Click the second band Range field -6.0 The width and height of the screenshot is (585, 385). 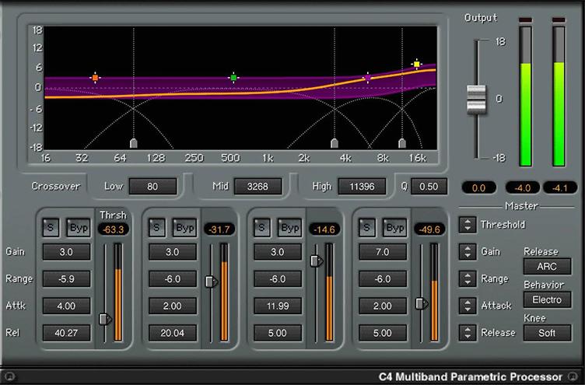pyautogui.click(x=173, y=278)
